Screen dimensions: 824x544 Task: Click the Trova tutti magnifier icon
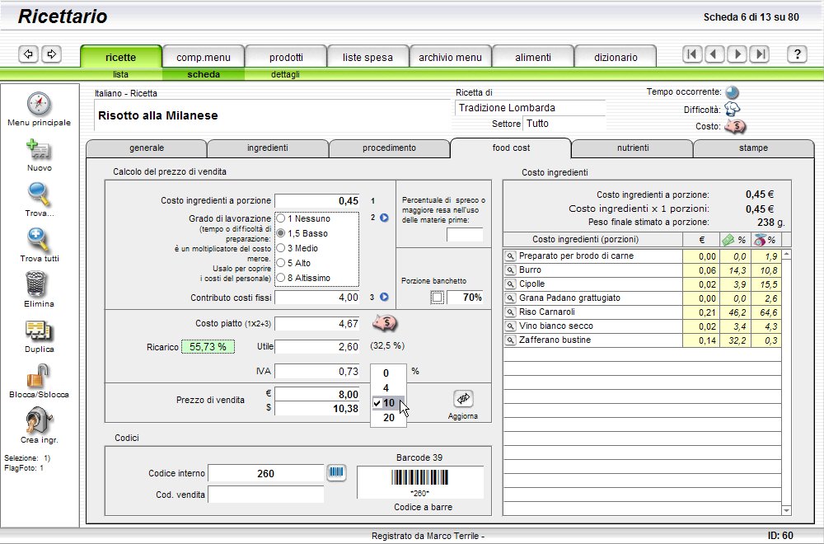(39, 240)
